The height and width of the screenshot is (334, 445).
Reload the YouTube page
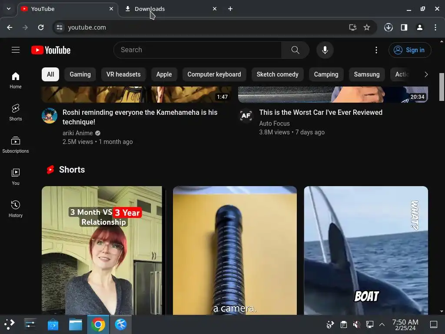tap(41, 27)
